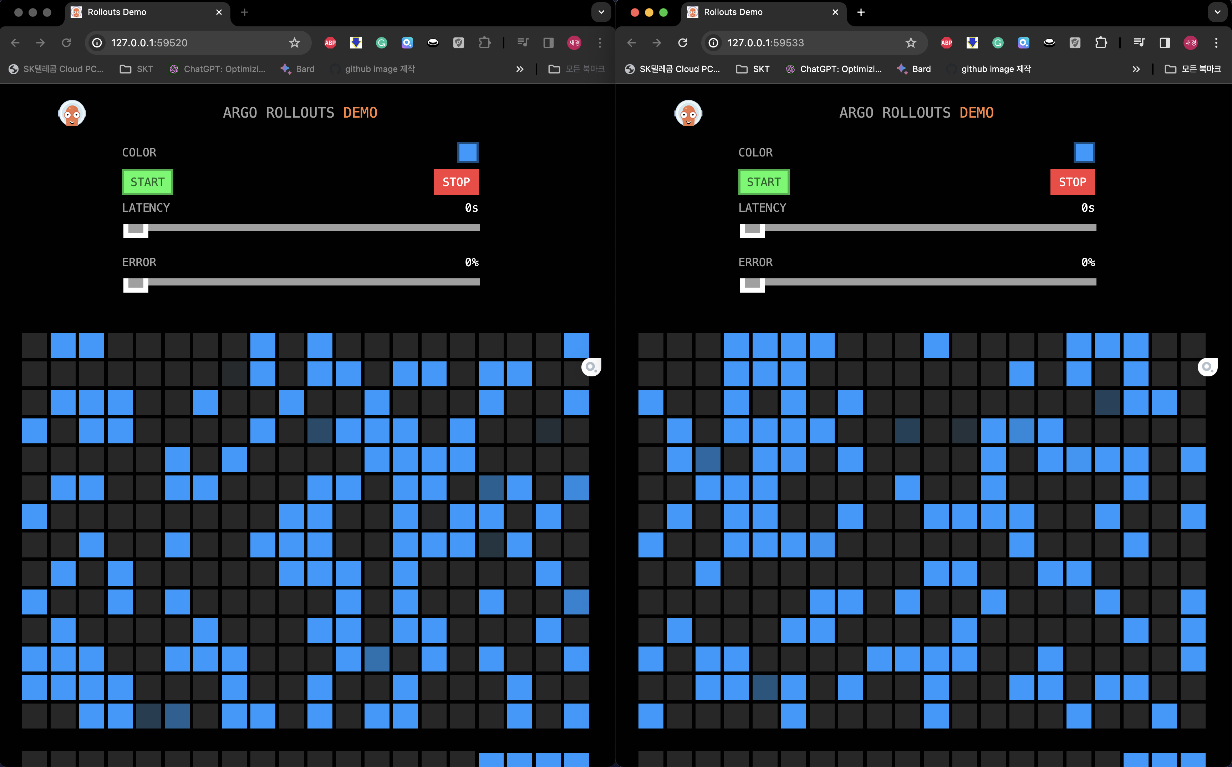Bookmark the page with the star in the 59520 window
Viewport: 1232px width, 767px height.
coord(294,43)
